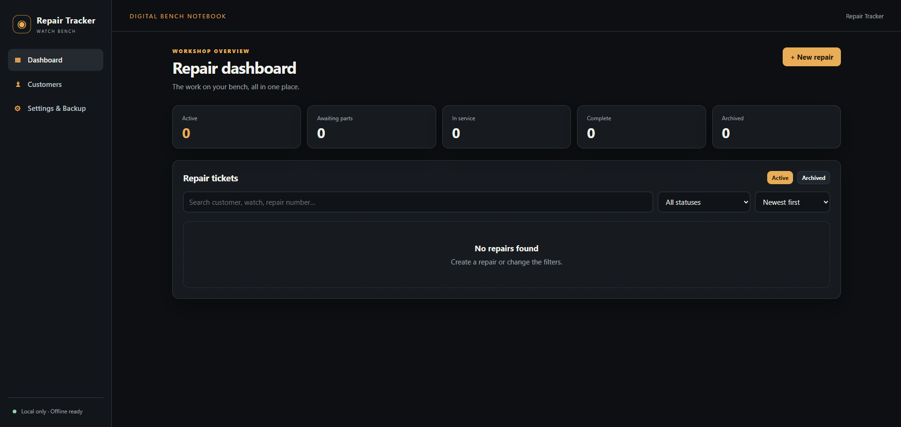
Task: Show Active repair tickets
Action: (780, 178)
